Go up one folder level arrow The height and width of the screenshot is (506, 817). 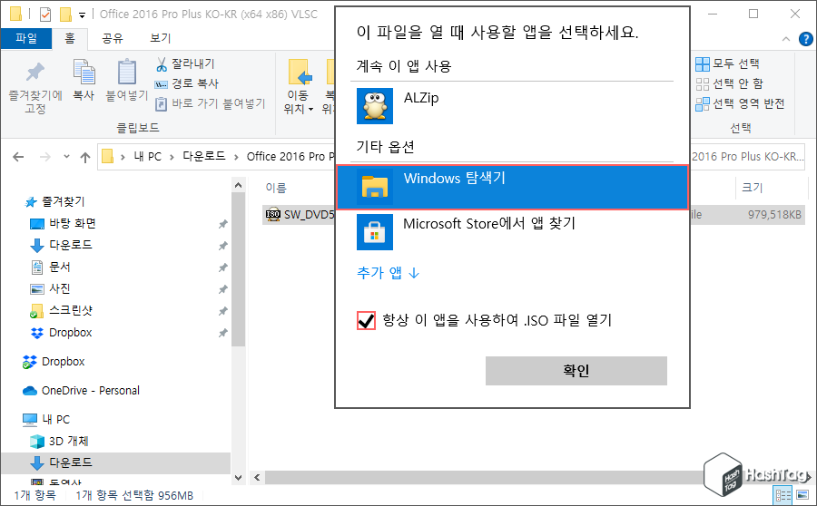[x=85, y=157]
